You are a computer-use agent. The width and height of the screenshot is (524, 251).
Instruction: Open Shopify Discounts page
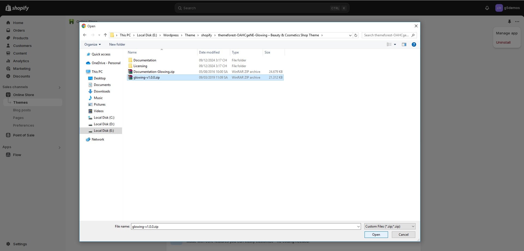[x=21, y=76]
